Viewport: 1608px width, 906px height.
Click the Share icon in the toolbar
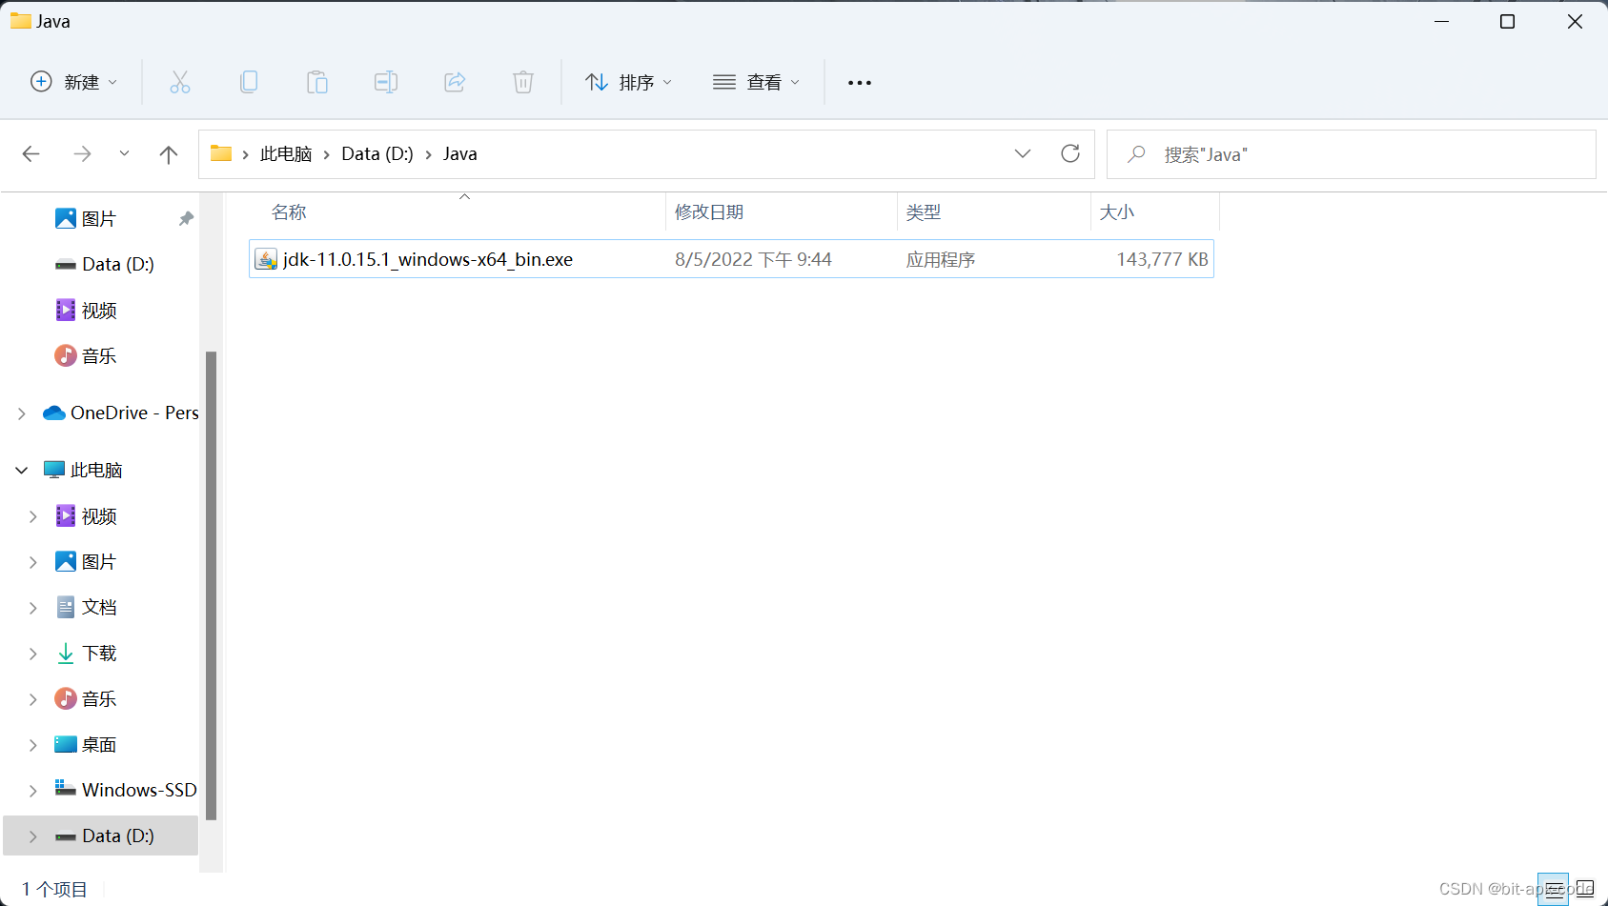pyautogui.click(x=455, y=82)
